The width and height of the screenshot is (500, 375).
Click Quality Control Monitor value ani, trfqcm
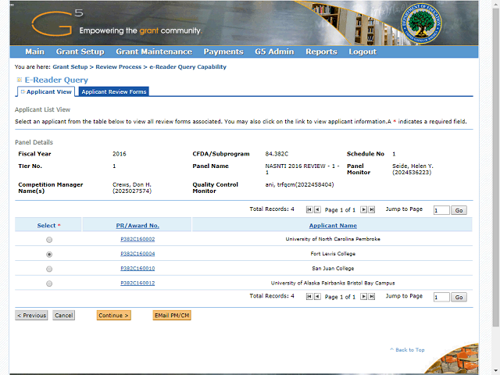(299, 184)
